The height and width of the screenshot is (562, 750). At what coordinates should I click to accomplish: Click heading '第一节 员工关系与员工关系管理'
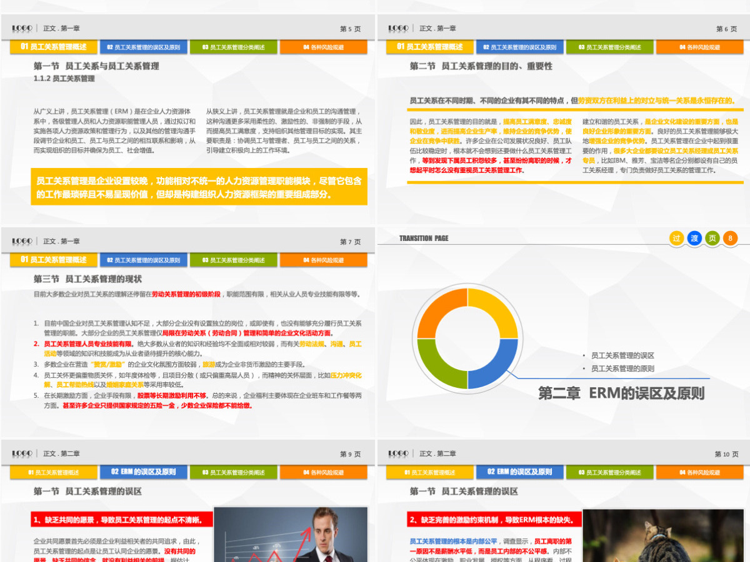tap(96, 66)
